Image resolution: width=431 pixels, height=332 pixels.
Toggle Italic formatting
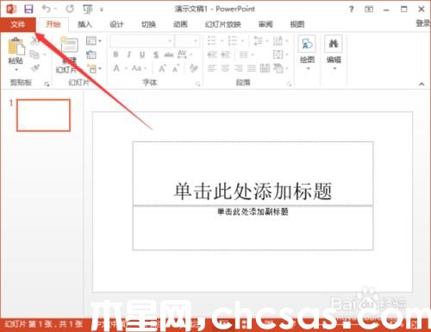tap(129, 54)
